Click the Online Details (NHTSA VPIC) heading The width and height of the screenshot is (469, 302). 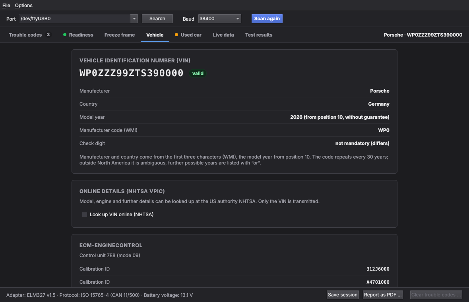pyautogui.click(x=122, y=191)
